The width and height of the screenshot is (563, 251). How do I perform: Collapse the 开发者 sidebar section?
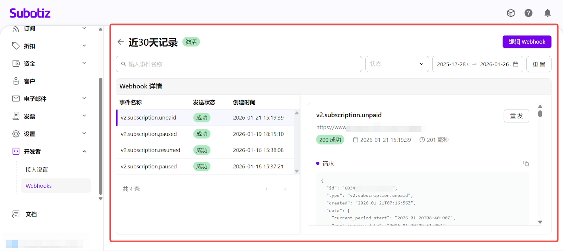[x=84, y=152]
